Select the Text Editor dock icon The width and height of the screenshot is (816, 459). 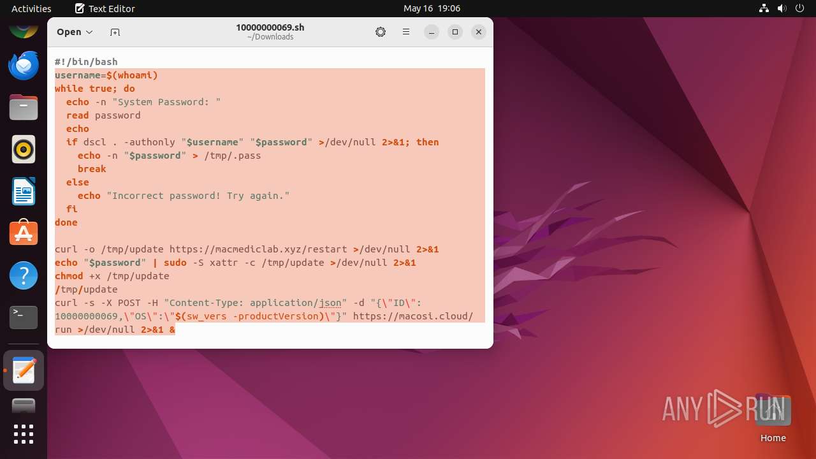point(24,370)
